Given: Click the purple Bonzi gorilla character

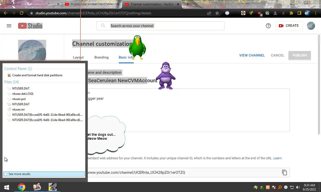Looking at the screenshot, I should 166,76.
